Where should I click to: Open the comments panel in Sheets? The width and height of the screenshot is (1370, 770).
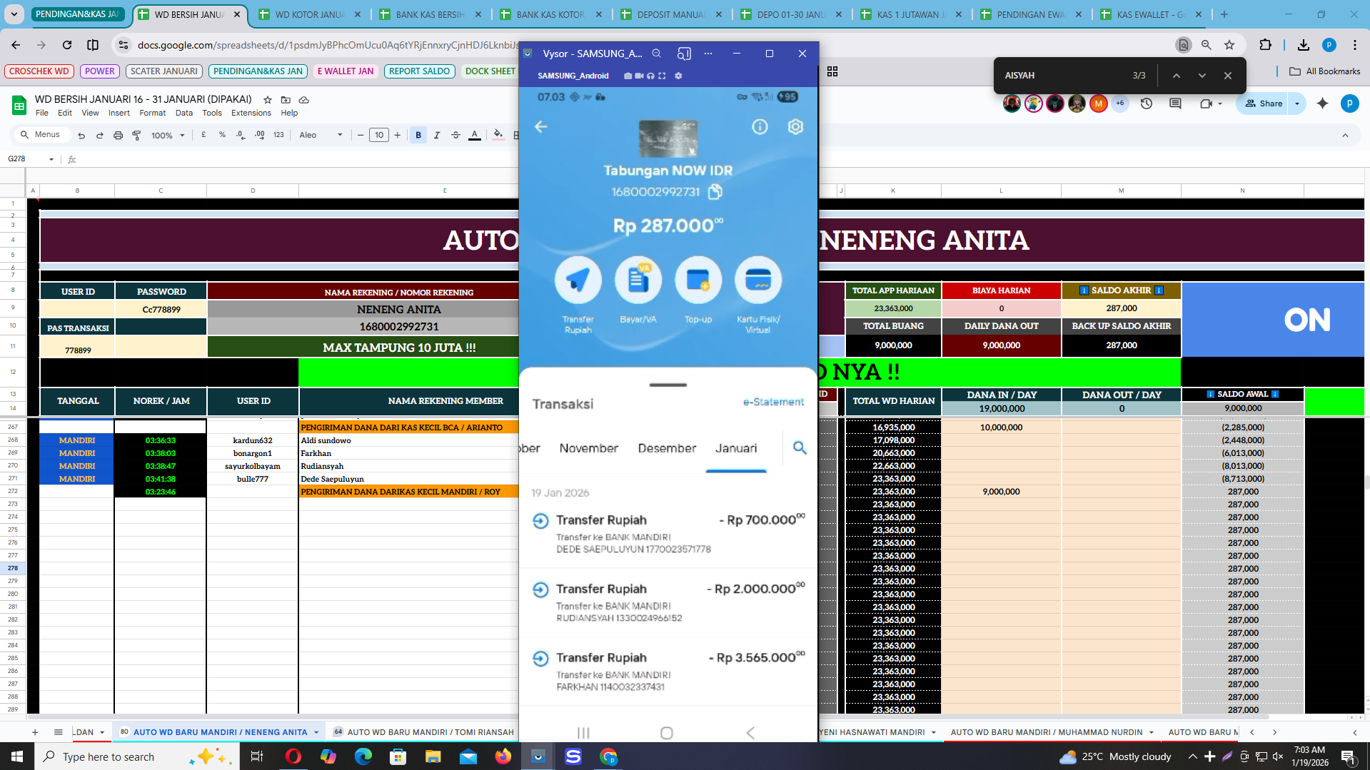pyautogui.click(x=1175, y=103)
